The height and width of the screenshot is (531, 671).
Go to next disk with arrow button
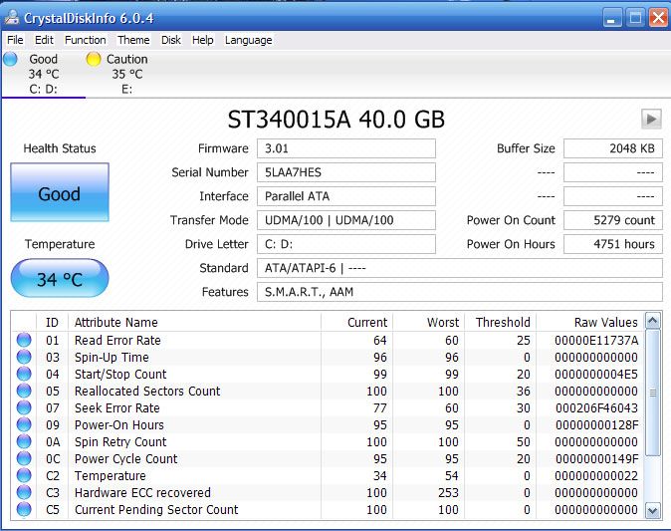point(651,119)
